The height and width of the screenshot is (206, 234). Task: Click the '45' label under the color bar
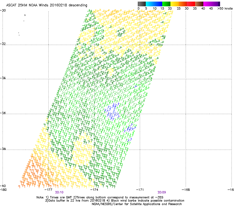(x=211, y=9)
